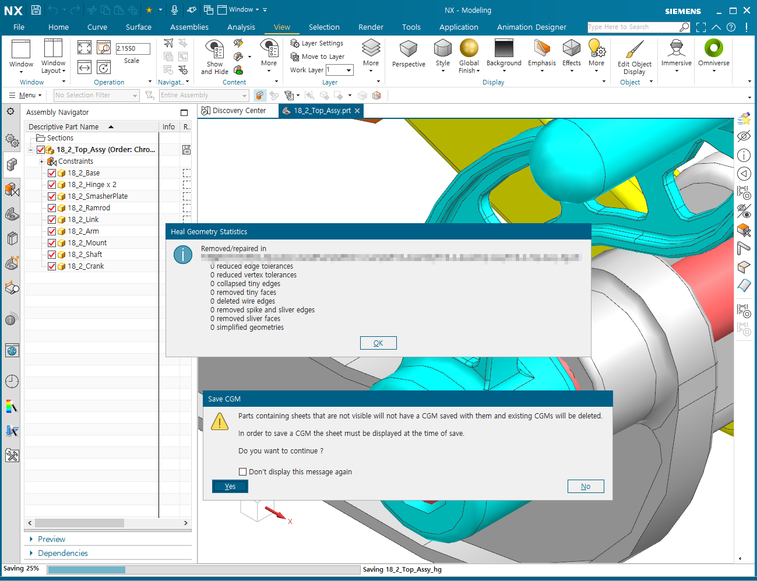Open Layer Settings
The height and width of the screenshot is (581, 757).
[x=317, y=43]
